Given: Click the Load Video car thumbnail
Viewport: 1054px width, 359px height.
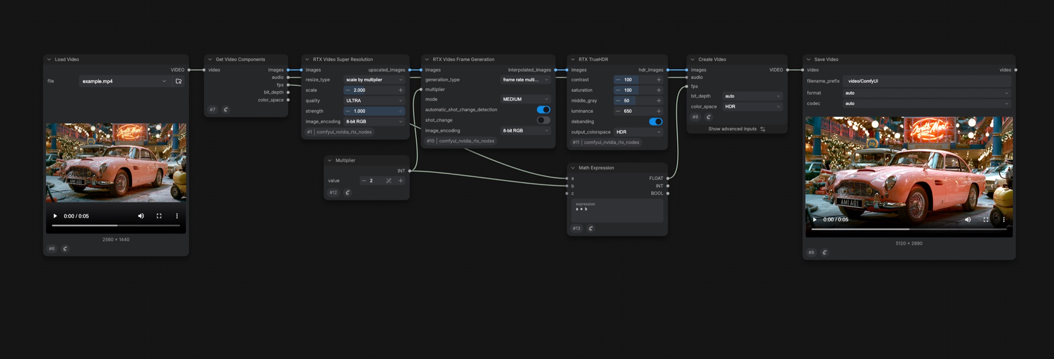Looking at the screenshot, I should click(116, 163).
